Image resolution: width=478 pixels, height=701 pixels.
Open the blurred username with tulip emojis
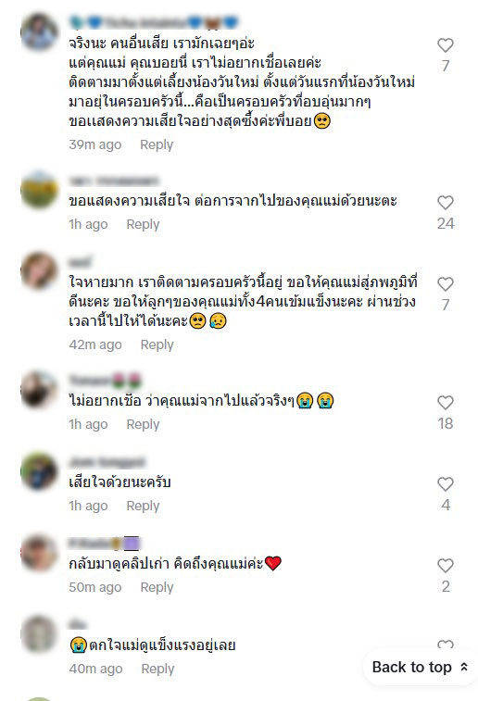106,381
